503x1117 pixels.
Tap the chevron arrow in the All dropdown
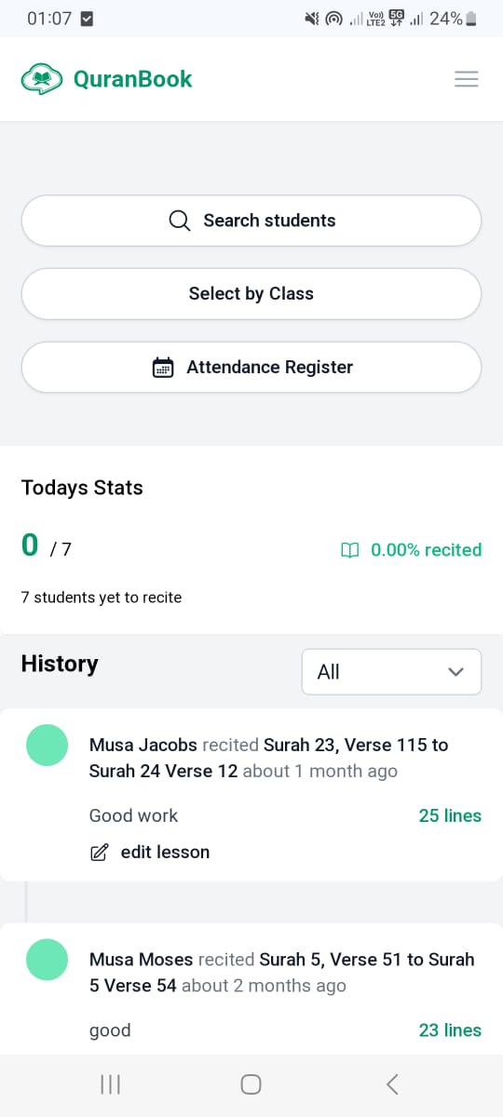(455, 672)
